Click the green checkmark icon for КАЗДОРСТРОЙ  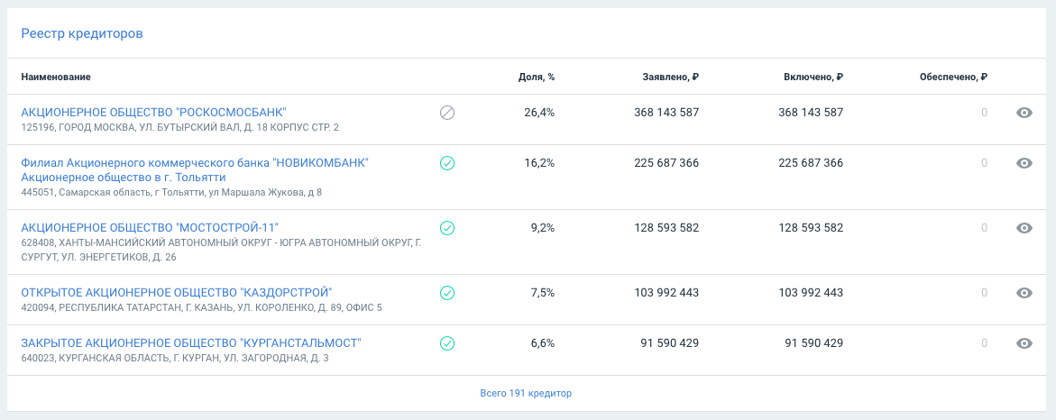[446, 293]
